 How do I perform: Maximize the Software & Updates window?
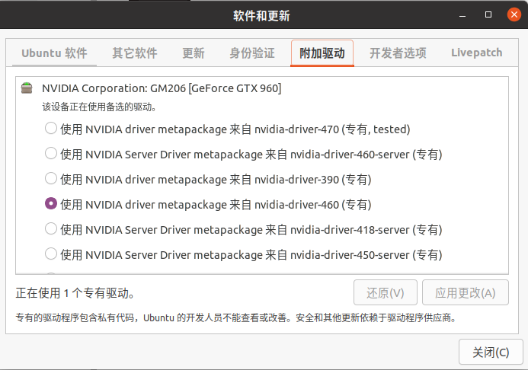click(488, 14)
